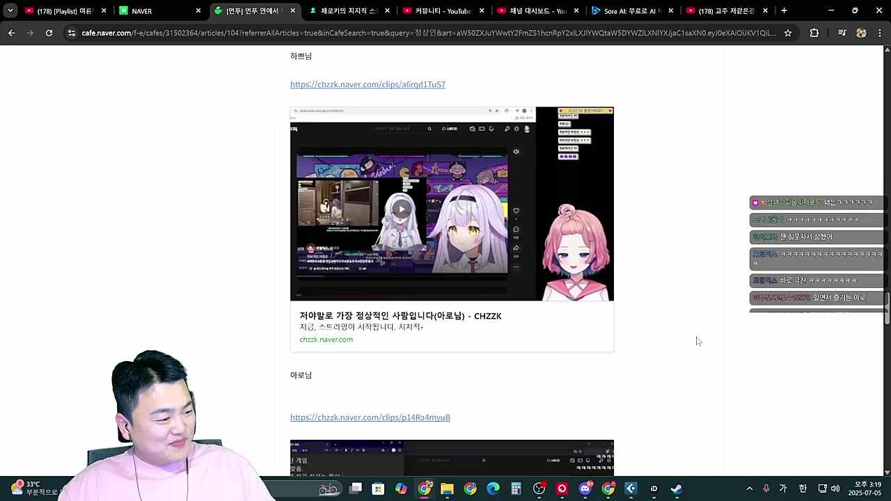Screen dimensions: 891x501
Task: Select the '하쁘님' text line
Action: (x=301, y=56)
